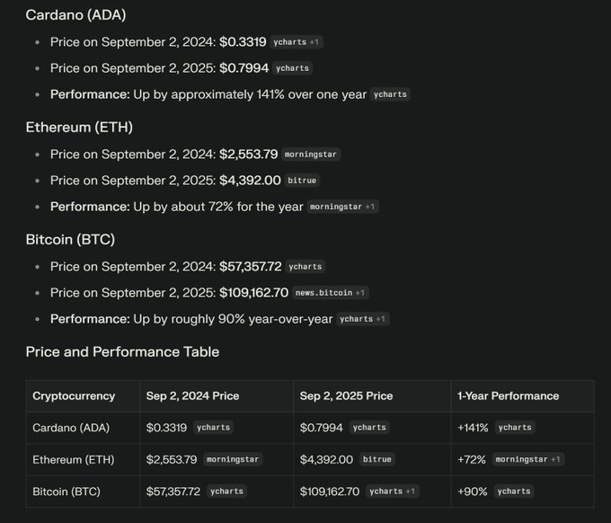Click ycharts chip in table Cardano 2024 price cell
The height and width of the screenshot is (523, 611).
tap(214, 428)
